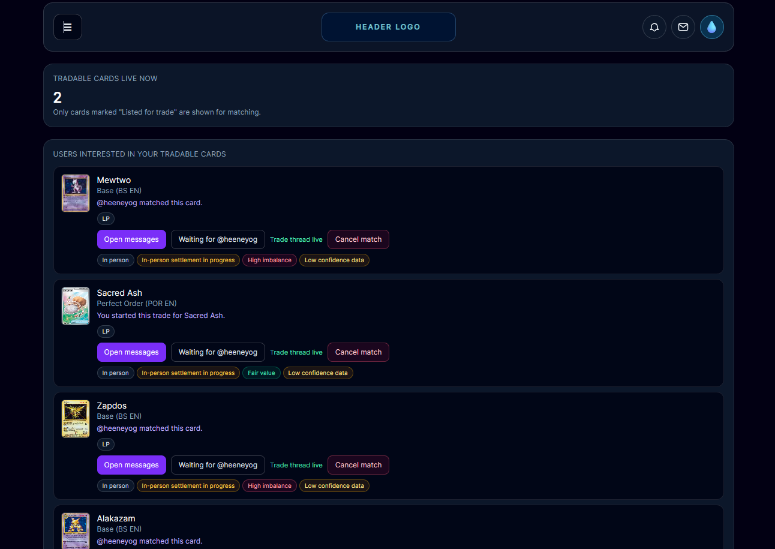Open the Alakazam card thumbnail
This screenshot has height=549, width=775.
76,531
